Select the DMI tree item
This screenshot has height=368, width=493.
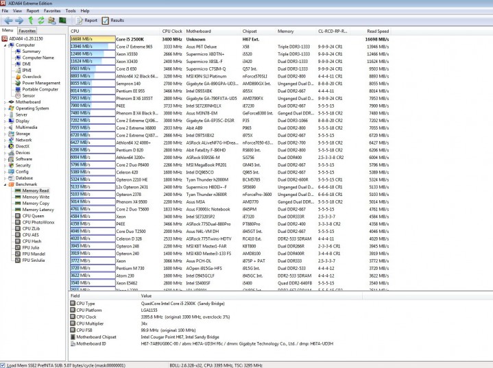point(27,64)
